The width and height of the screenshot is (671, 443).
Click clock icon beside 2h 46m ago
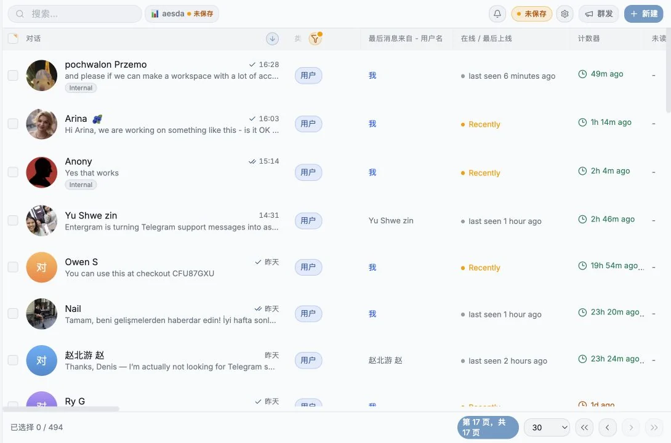582,220
